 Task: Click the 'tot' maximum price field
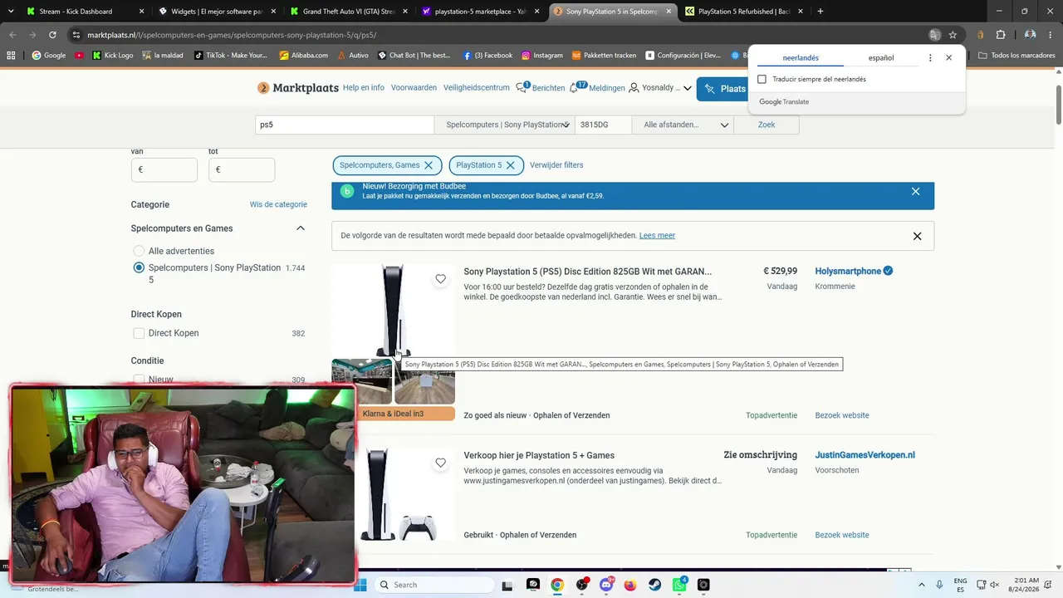point(242,169)
